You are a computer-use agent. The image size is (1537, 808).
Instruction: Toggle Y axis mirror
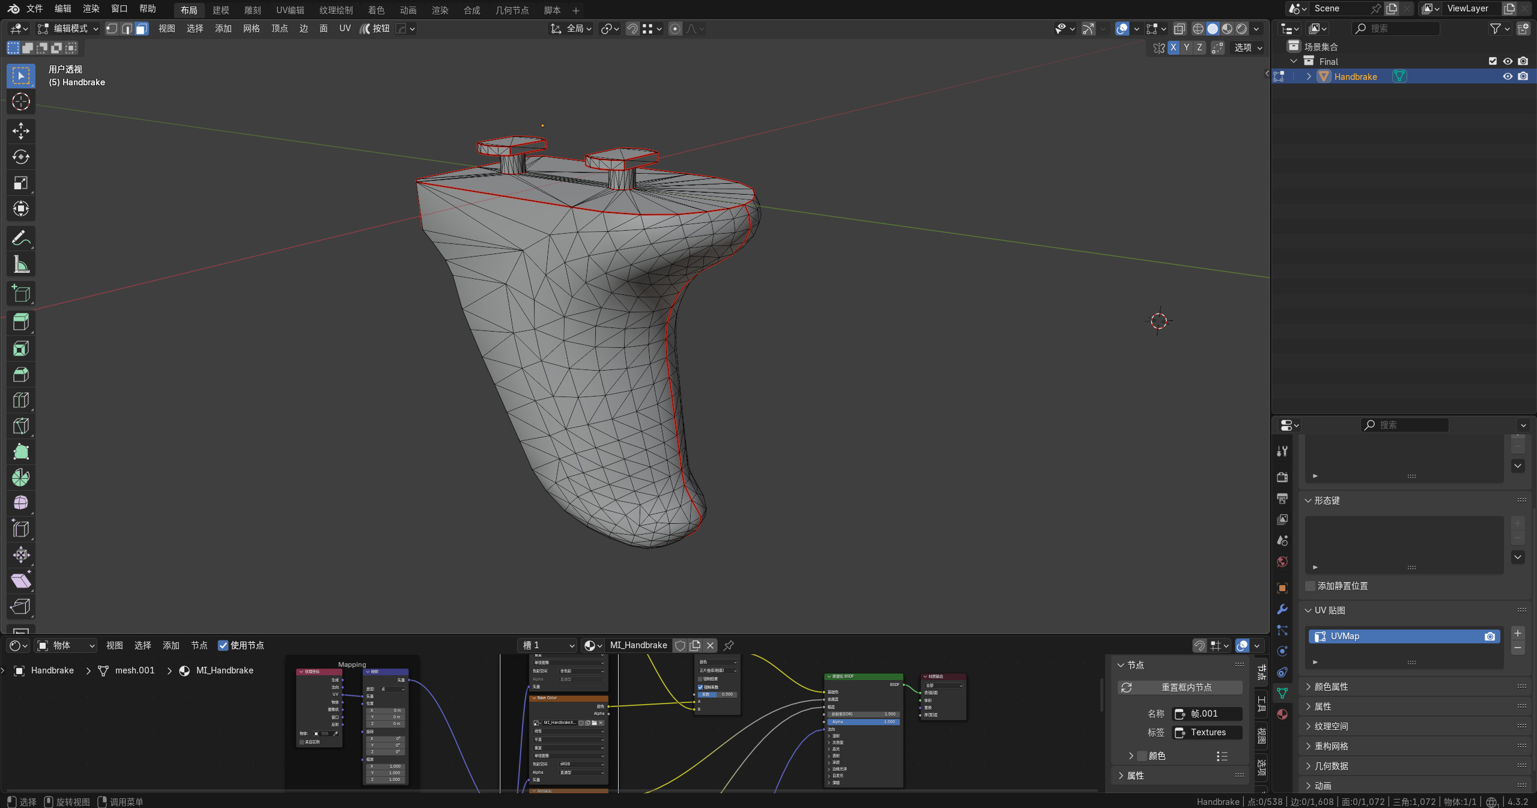point(1186,47)
